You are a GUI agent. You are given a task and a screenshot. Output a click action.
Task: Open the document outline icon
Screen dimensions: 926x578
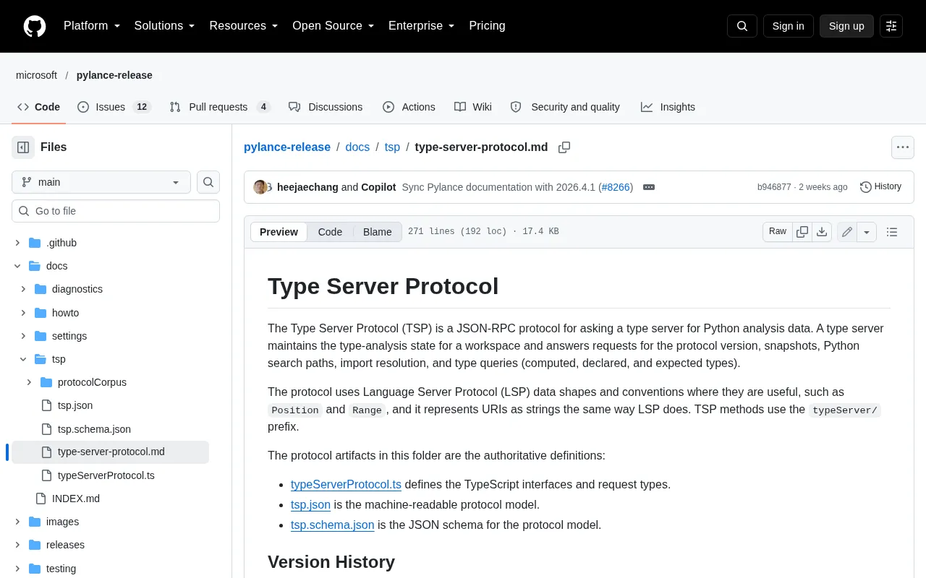[892, 232]
